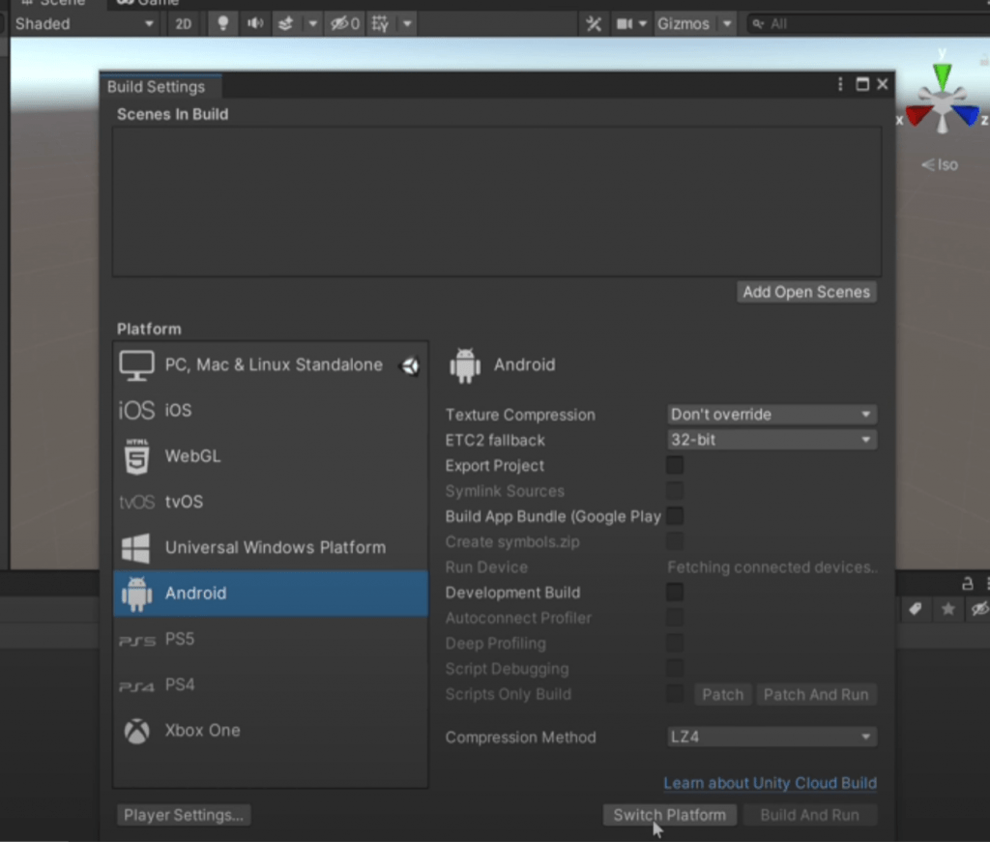The image size is (990, 842).
Task: Open Shaded draw mode dropdown
Action: (84, 24)
